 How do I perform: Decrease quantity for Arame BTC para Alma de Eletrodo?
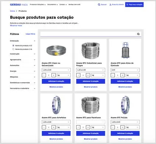coord(113,75)
